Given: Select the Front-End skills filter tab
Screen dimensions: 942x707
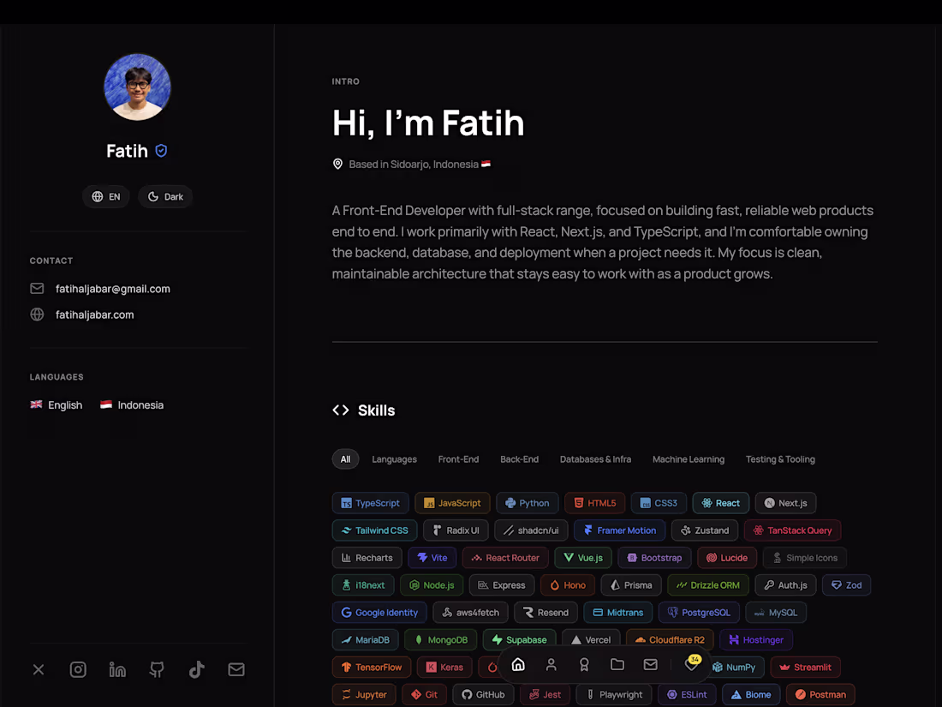Looking at the screenshot, I should tap(458, 459).
